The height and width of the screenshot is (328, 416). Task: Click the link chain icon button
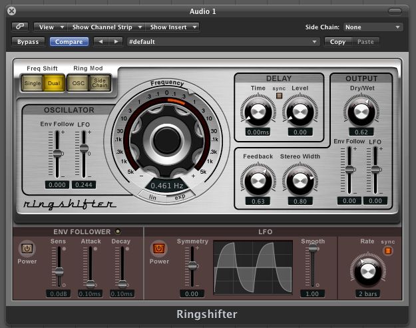(20, 27)
